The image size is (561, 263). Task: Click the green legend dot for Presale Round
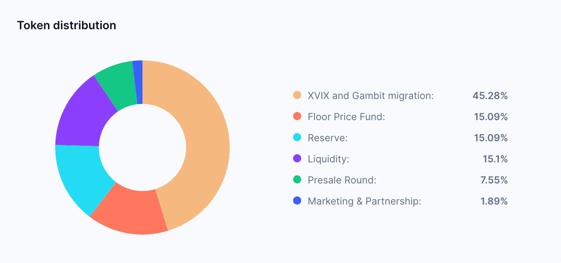tap(297, 180)
